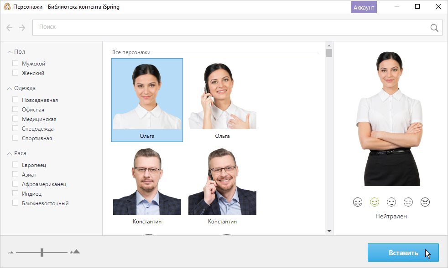Collapse the Одежда filter section
Image resolution: width=448 pixels, height=268 pixels.
10,88
